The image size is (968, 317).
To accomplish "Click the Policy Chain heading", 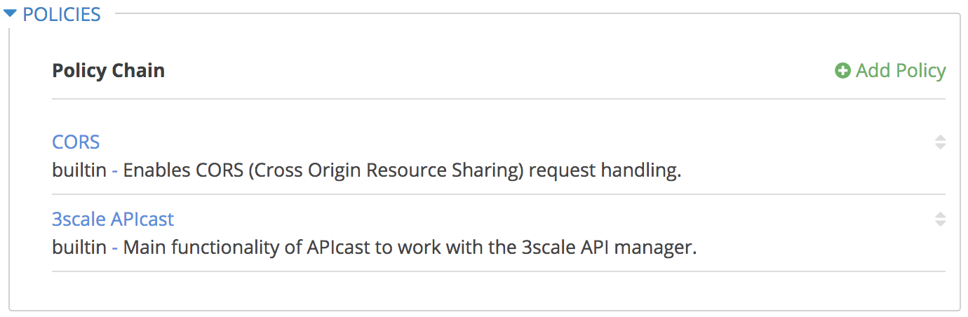I will (109, 71).
